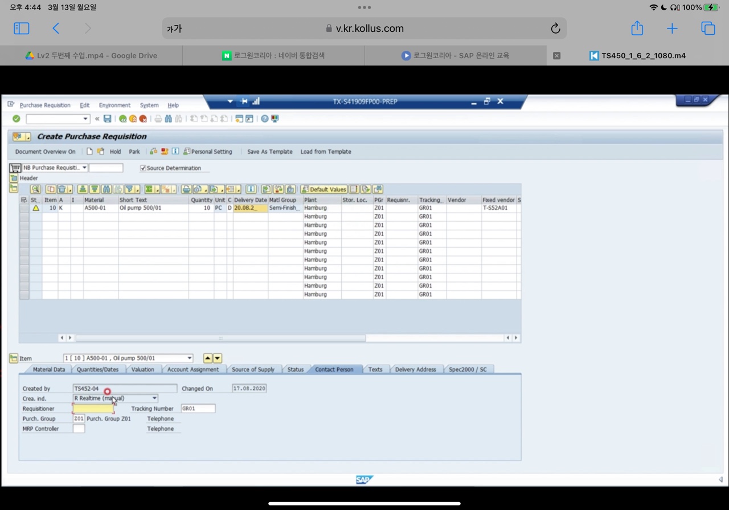Viewport: 729px width, 510px height.
Task: Open the Edit menu
Action: 85,105
